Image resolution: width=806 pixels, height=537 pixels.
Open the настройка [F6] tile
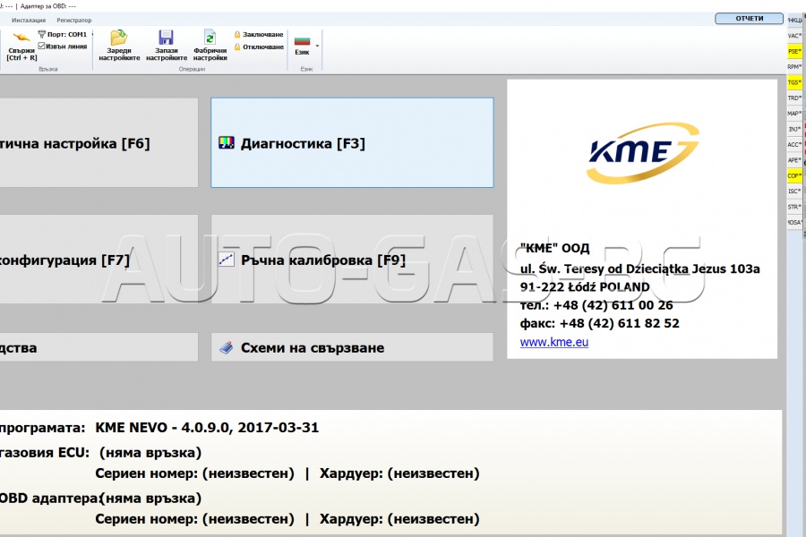(99, 143)
